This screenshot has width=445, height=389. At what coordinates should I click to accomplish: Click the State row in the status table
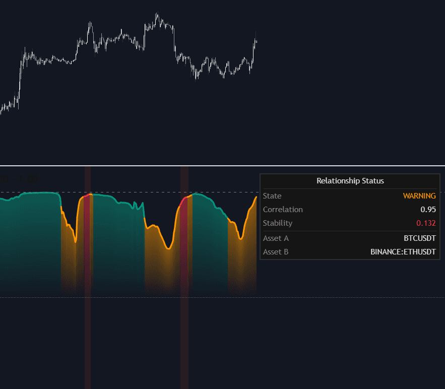(272, 196)
